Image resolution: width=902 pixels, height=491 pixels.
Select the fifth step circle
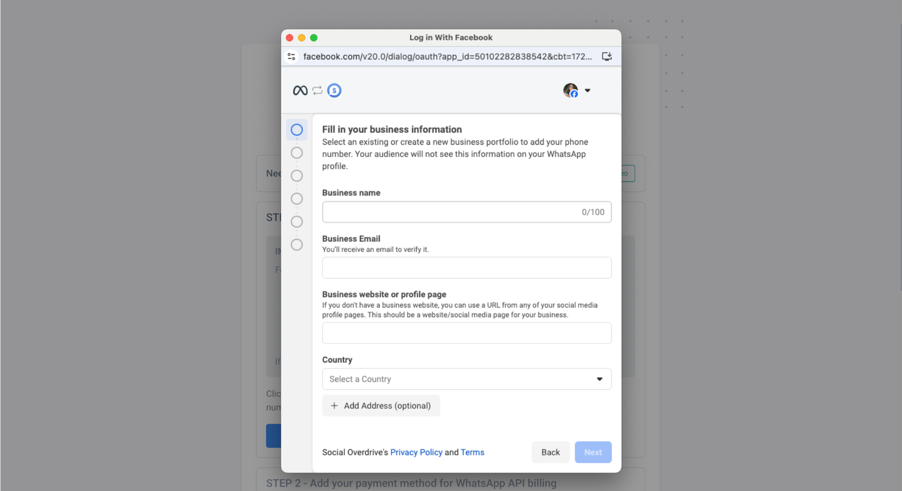click(x=297, y=221)
